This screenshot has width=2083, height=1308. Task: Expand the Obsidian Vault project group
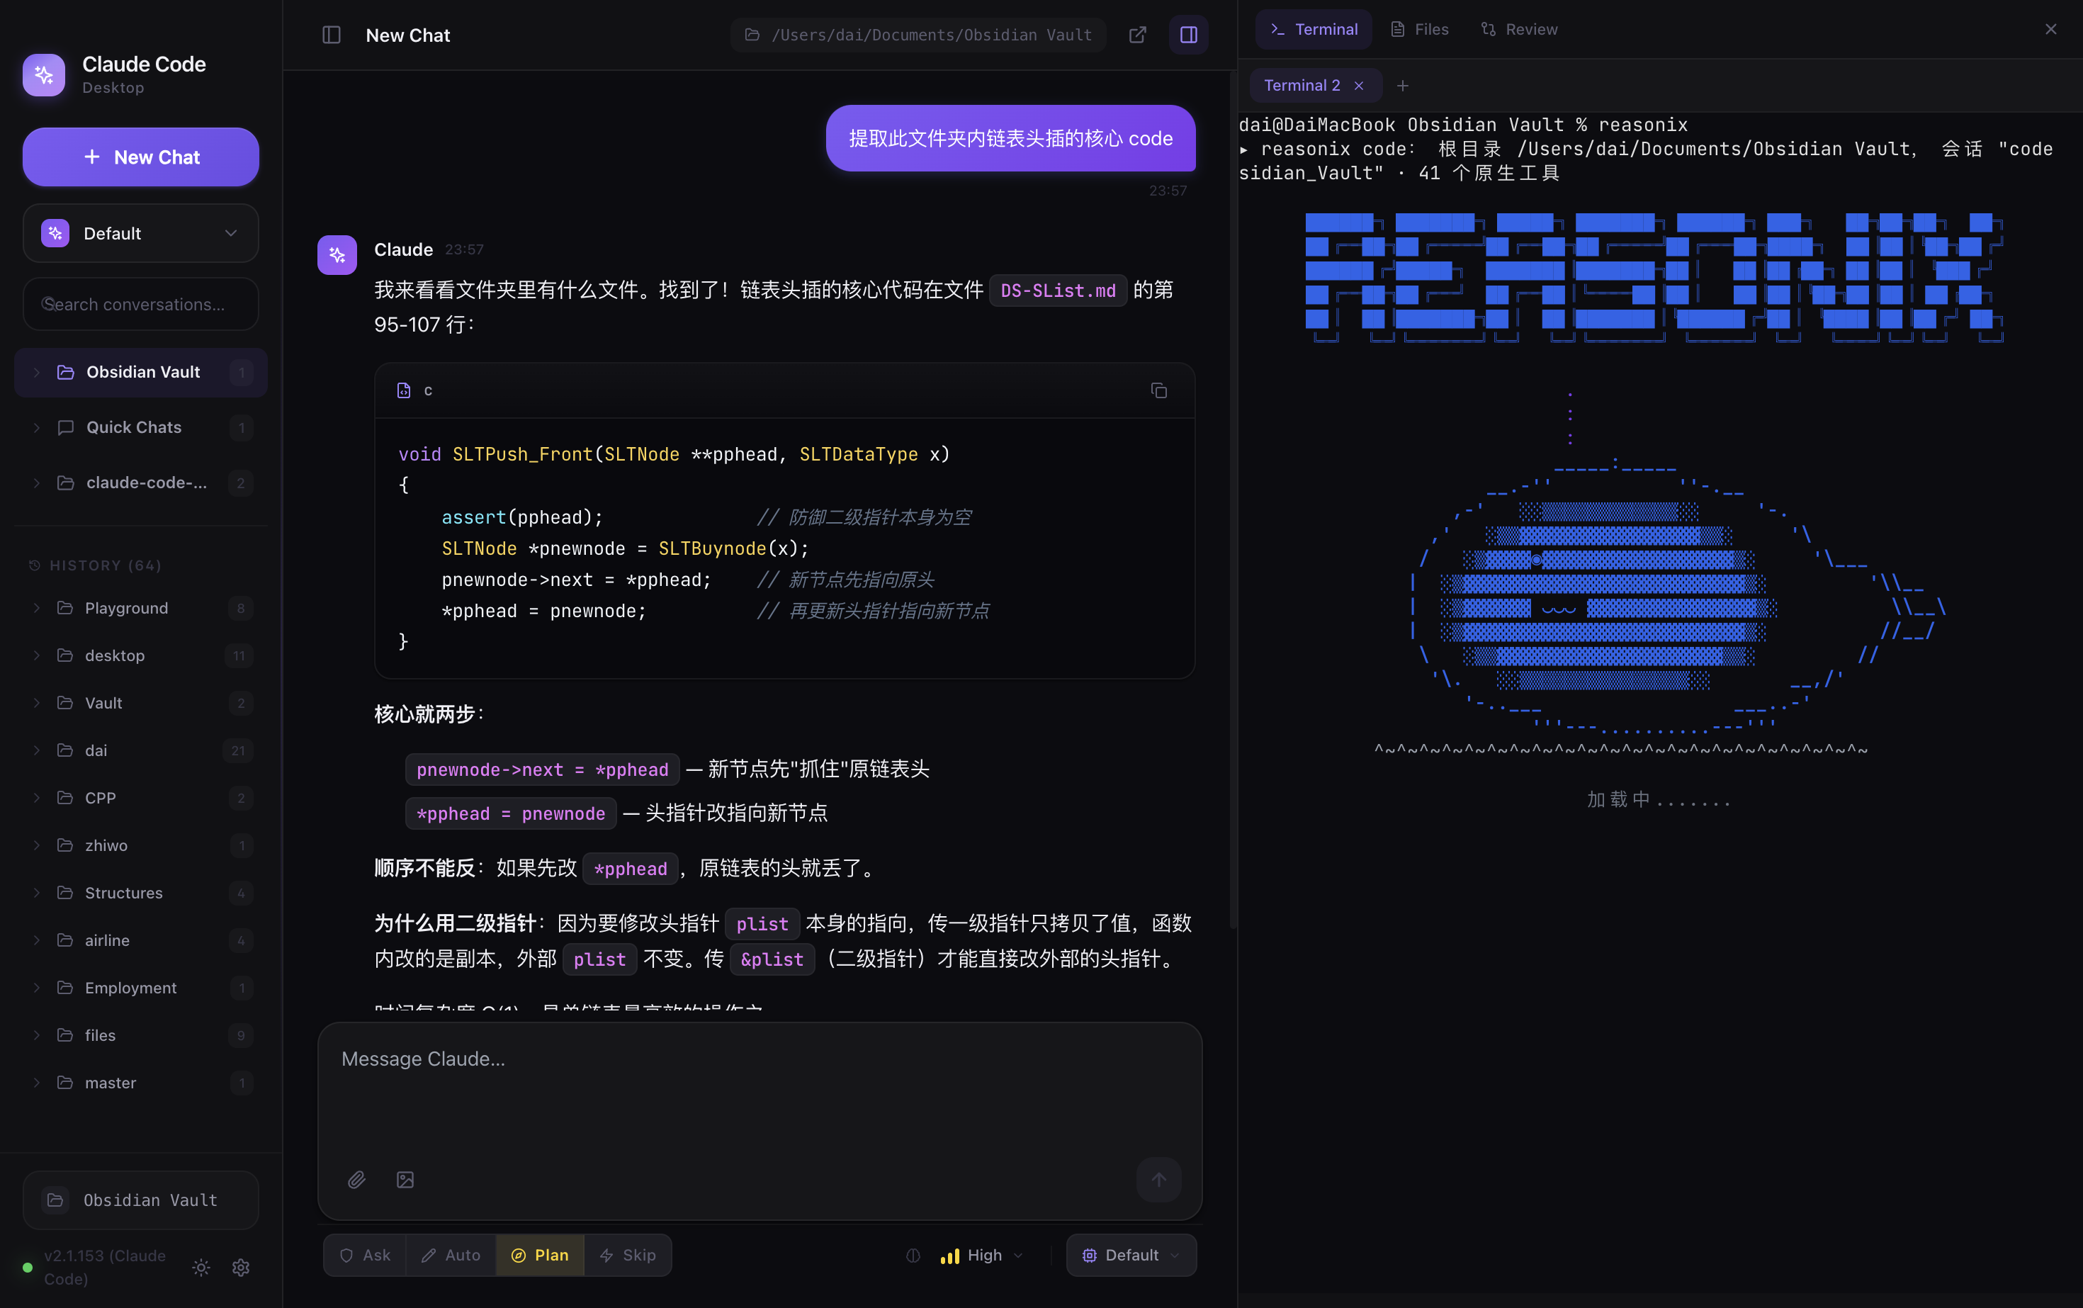(x=36, y=372)
